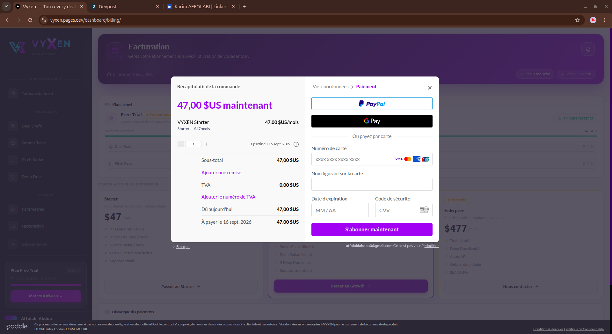Click the Passer au Starter button
This screenshot has height=334, width=612.
point(181,287)
